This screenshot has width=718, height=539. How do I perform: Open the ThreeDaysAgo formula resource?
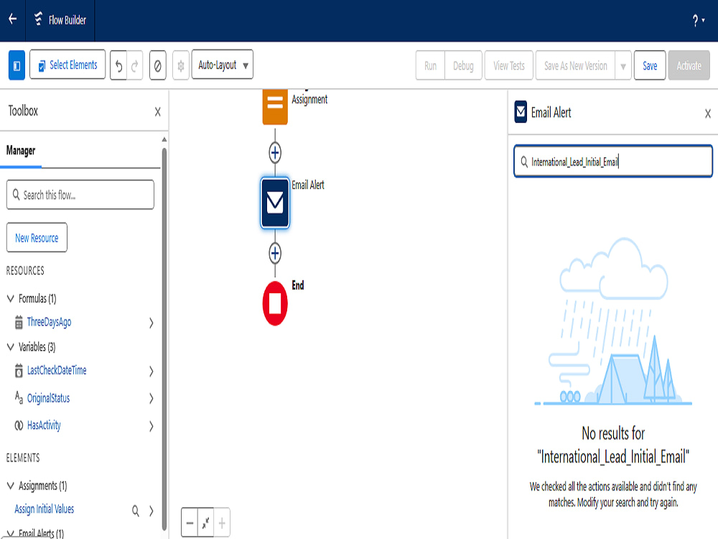coord(49,322)
